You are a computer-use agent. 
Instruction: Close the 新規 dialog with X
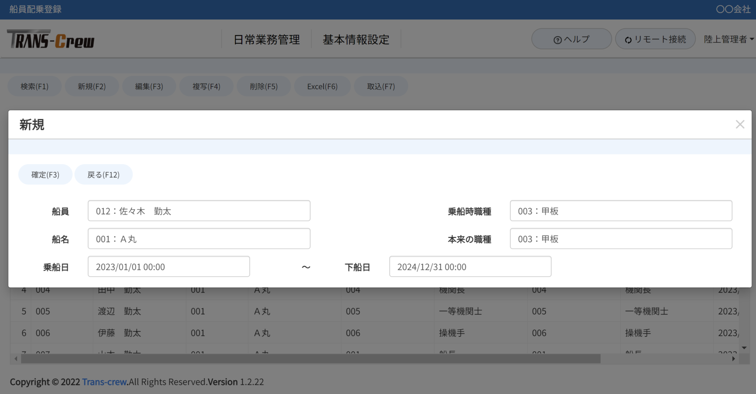(740, 125)
